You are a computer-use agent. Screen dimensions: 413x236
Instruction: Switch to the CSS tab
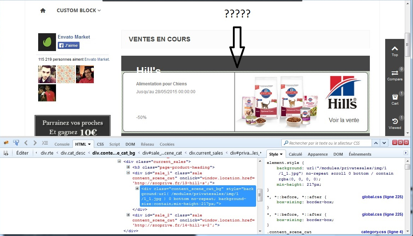pos(100,144)
